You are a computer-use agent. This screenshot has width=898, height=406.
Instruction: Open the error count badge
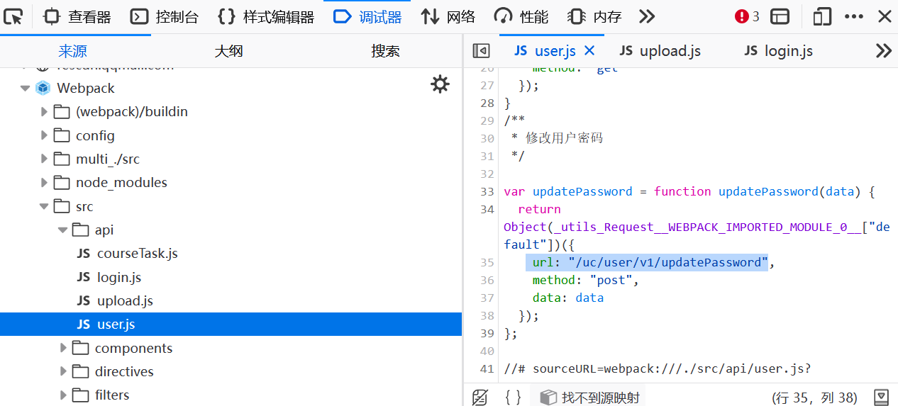point(747,17)
